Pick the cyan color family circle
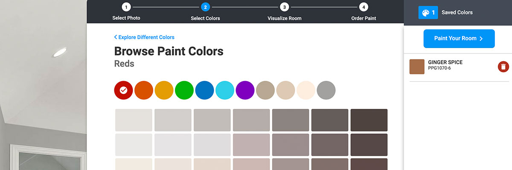The width and height of the screenshot is (512, 170). [225, 90]
